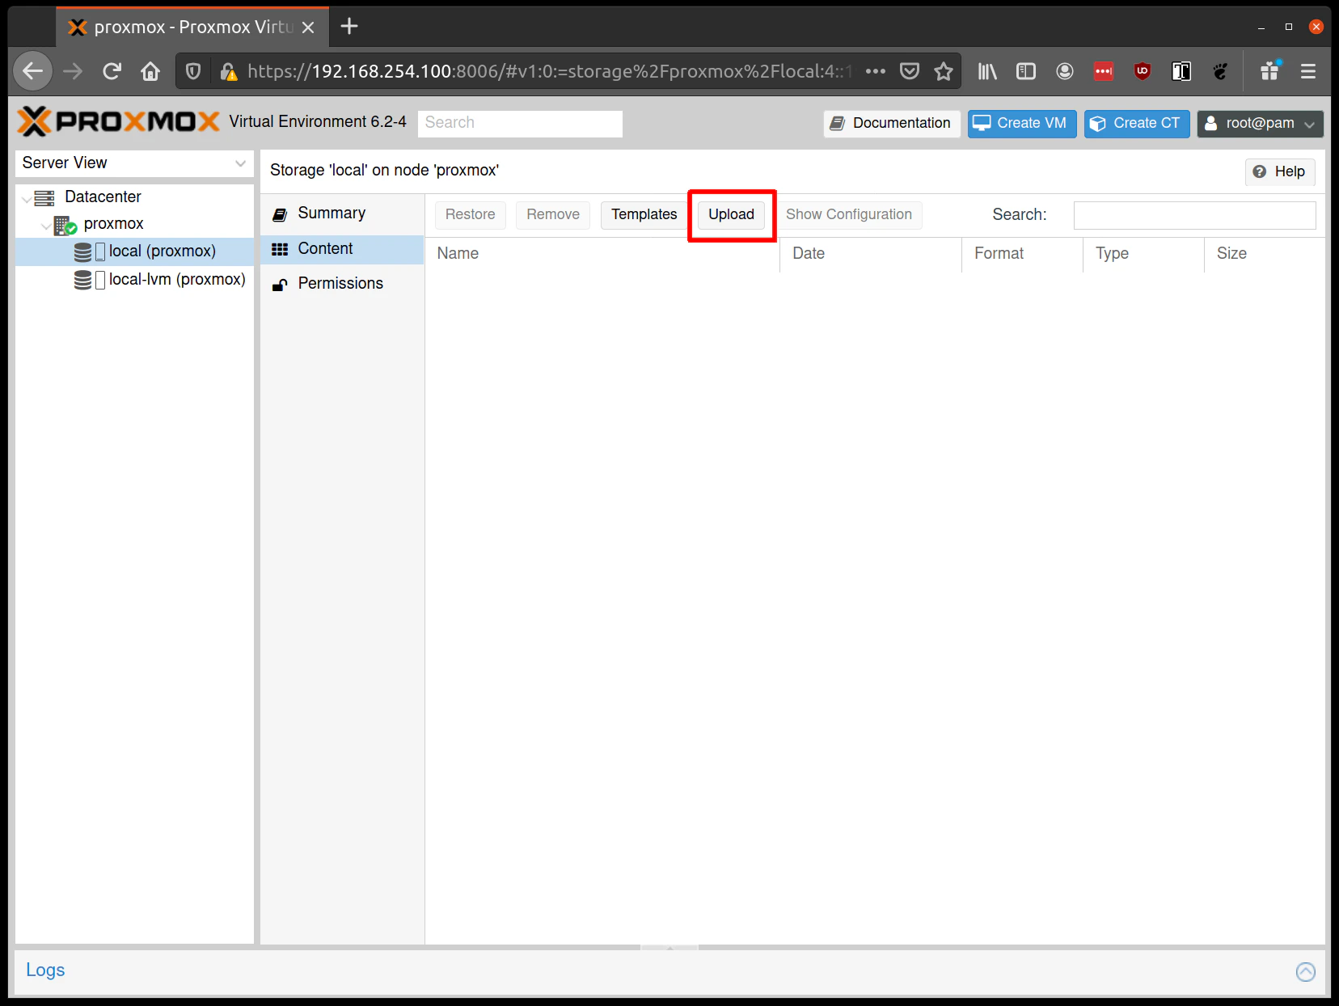Reload the current page
Image resolution: width=1339 pixels, height=1006 pixels.
[112, 71]
